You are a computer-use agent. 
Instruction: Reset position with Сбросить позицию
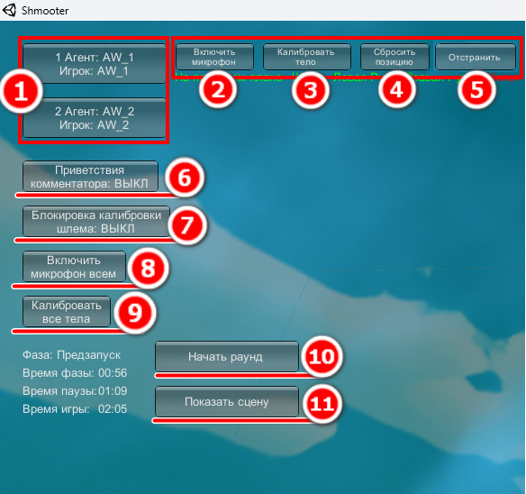click(394, 57)
